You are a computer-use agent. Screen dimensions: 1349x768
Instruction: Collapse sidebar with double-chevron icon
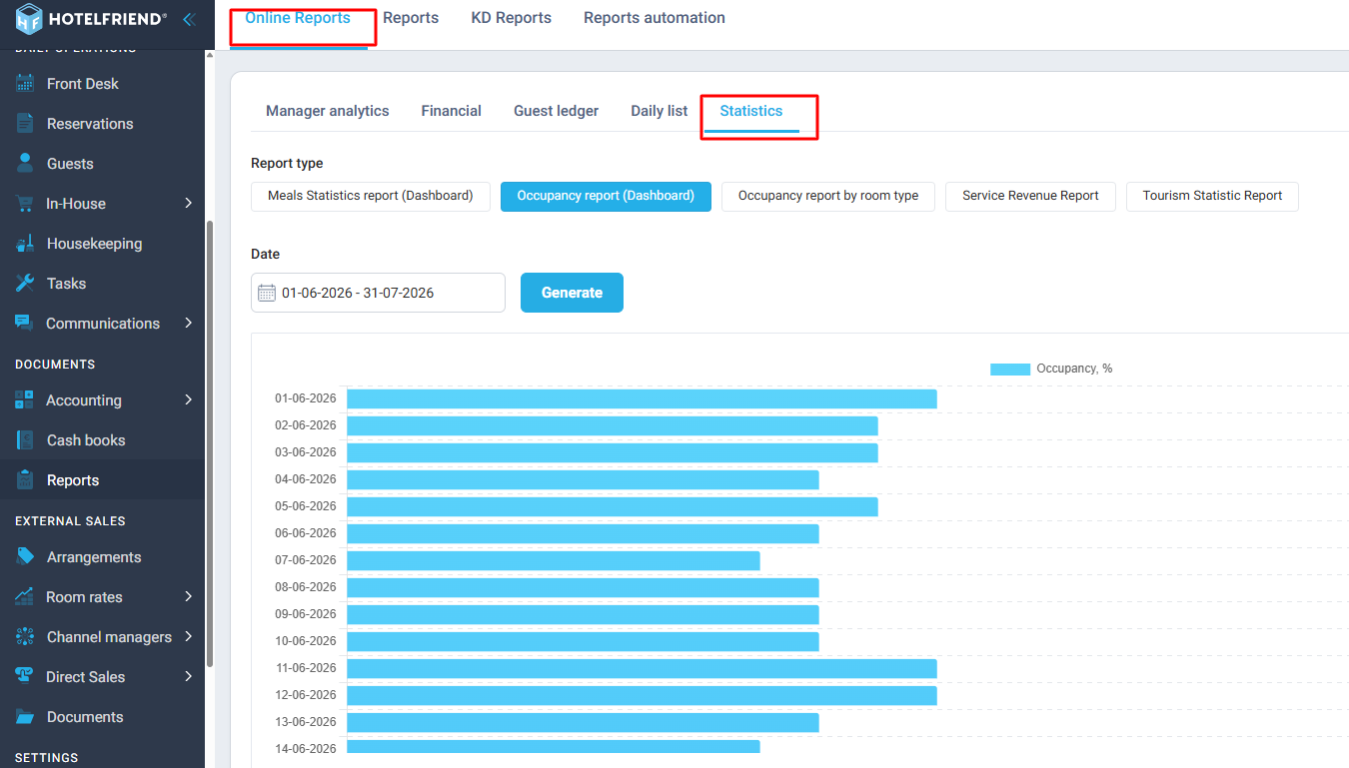(x=189, y=19)
